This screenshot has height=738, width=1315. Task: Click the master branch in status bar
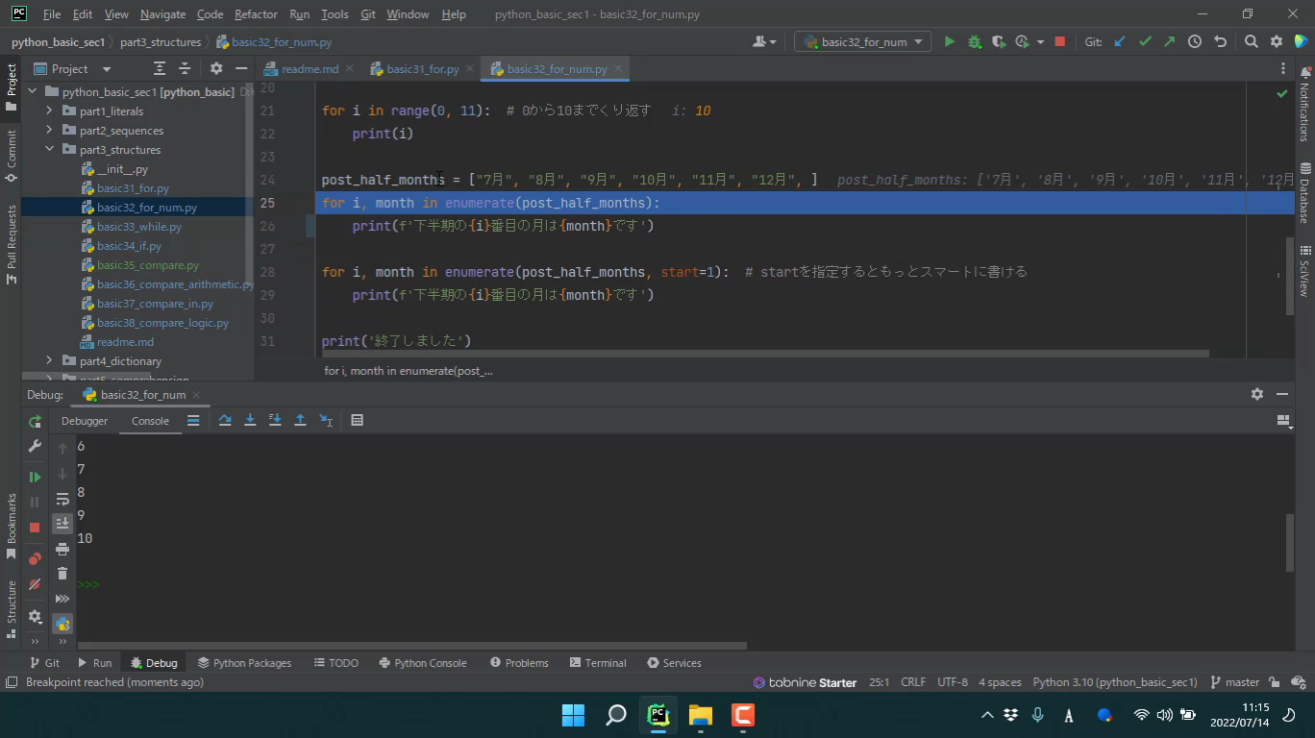pos(1235,682)
